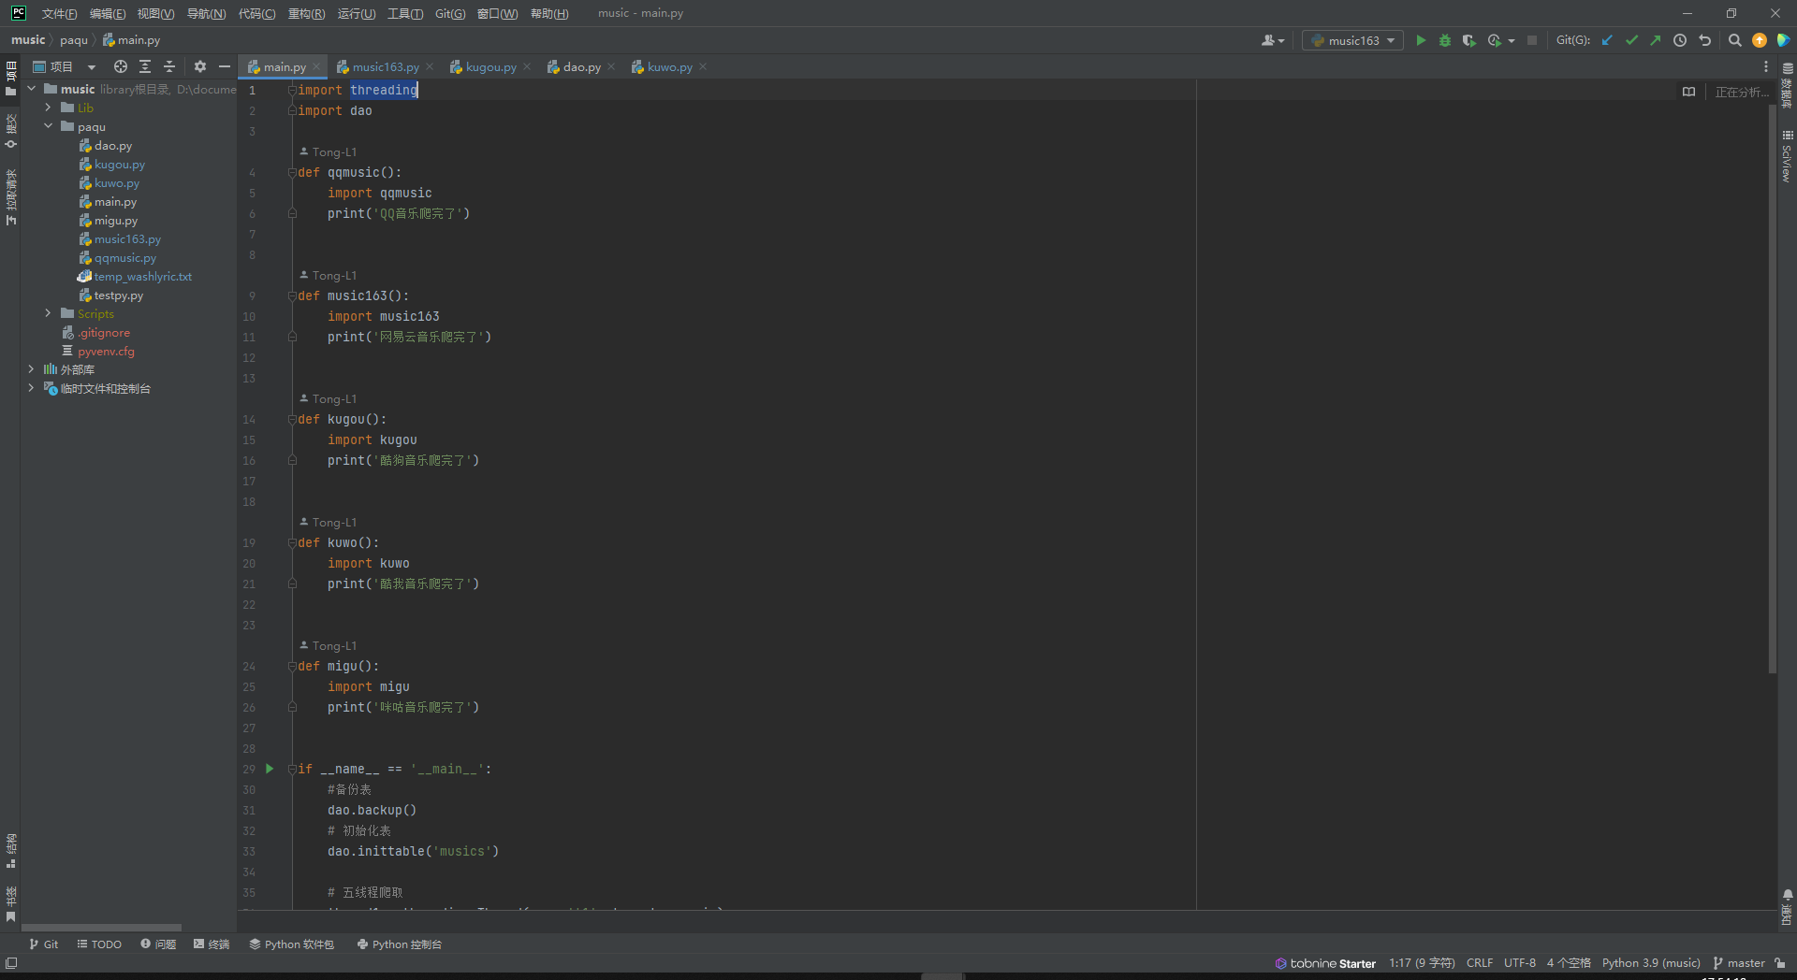Show Git history clock icon
1797x980 pixels.
(x=1680, y=40)
